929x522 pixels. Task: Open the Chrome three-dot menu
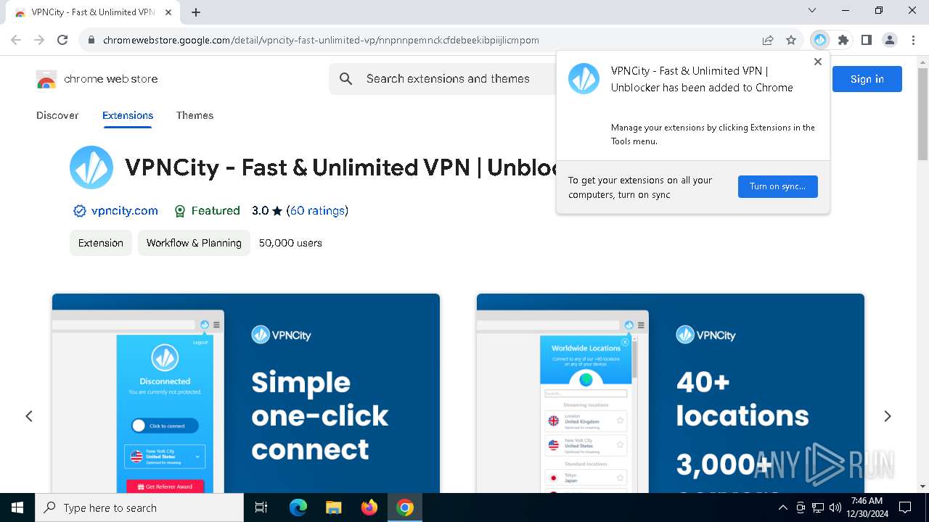click(x=913, y=40)
